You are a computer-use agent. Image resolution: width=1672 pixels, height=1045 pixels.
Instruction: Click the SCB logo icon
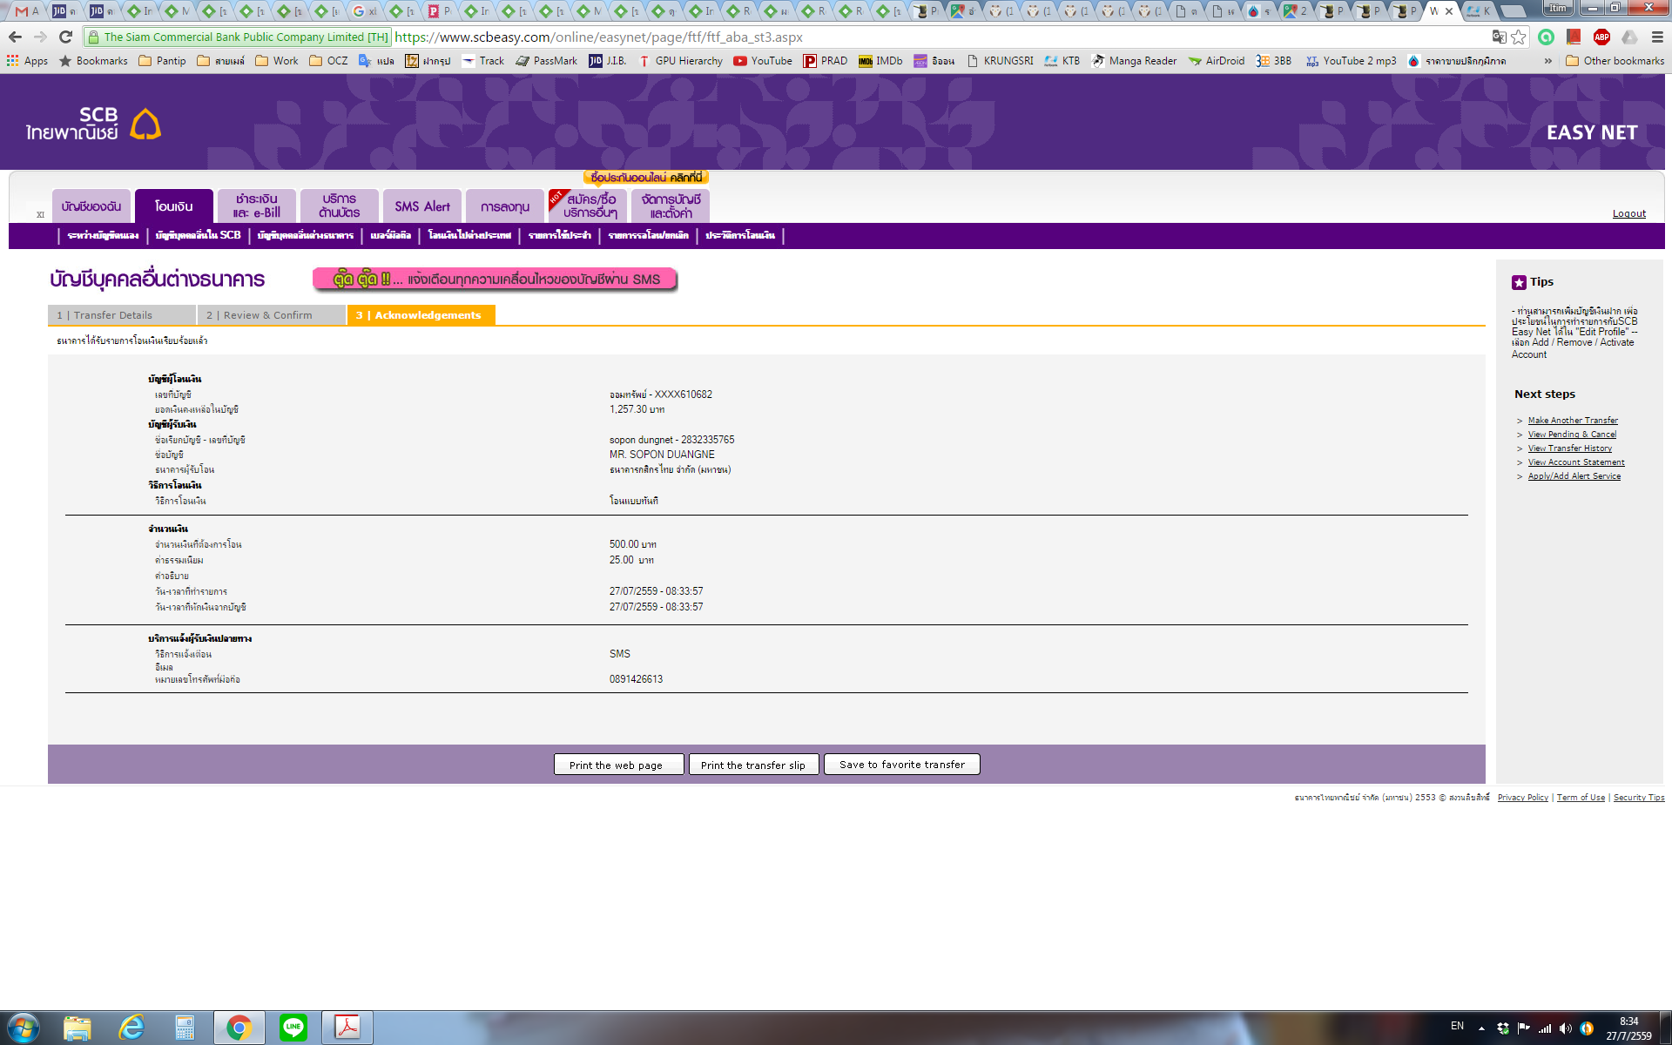tap(145, 125)
